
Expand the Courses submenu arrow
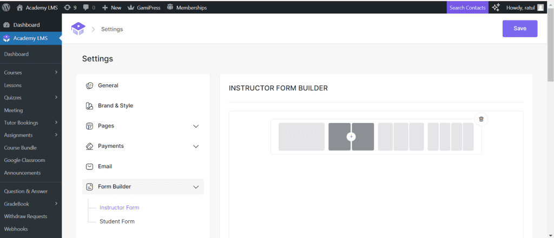[56, 72]
